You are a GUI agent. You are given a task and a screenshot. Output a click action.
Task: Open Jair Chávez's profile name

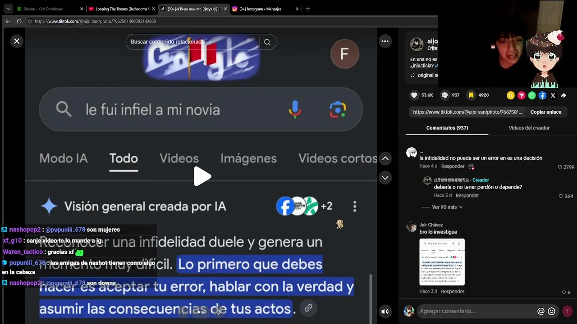pos(431,225)
